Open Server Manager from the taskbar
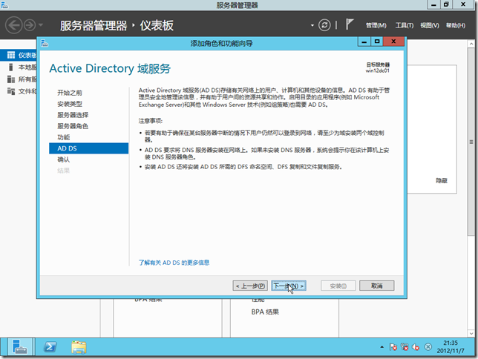 click(20, 347)
